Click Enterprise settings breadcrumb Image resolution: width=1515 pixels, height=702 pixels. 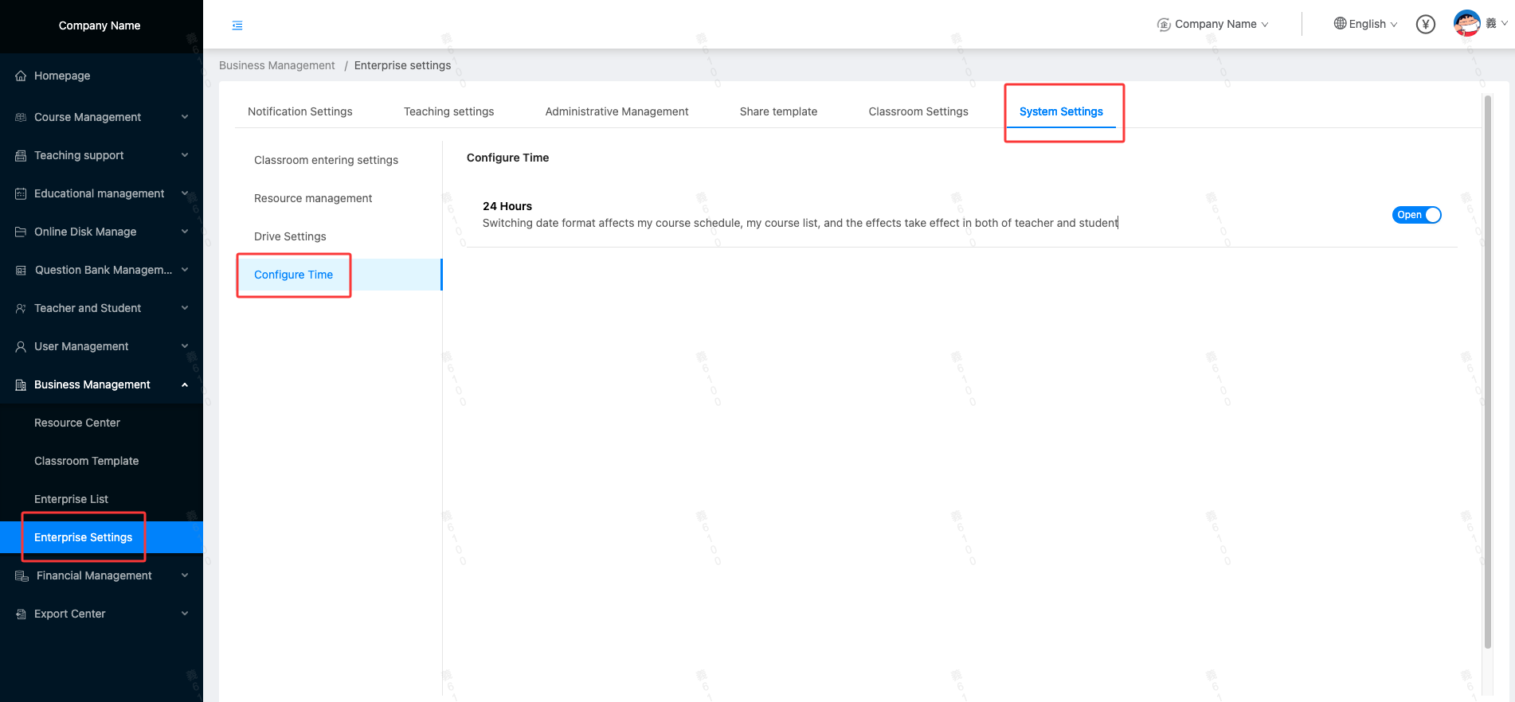pyautogui.click(x=402, y=65)
